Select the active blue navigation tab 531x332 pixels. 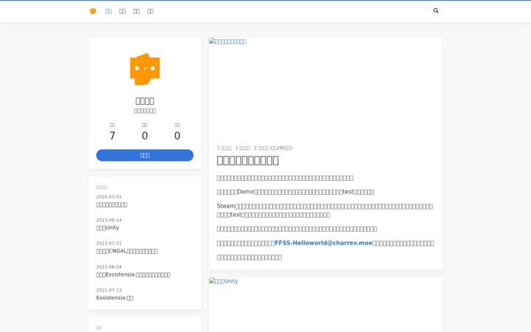pyautogui.click(x=108, y=11)
